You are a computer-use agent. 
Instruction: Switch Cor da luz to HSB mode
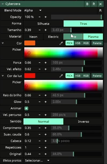[x=78, y=76]
